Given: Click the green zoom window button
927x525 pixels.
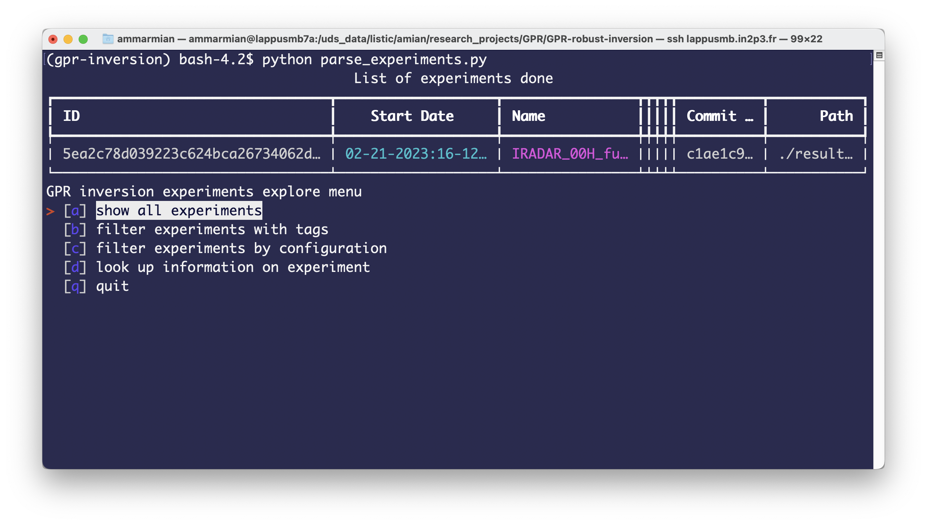Looking at the screenshot, I should 83,39.
